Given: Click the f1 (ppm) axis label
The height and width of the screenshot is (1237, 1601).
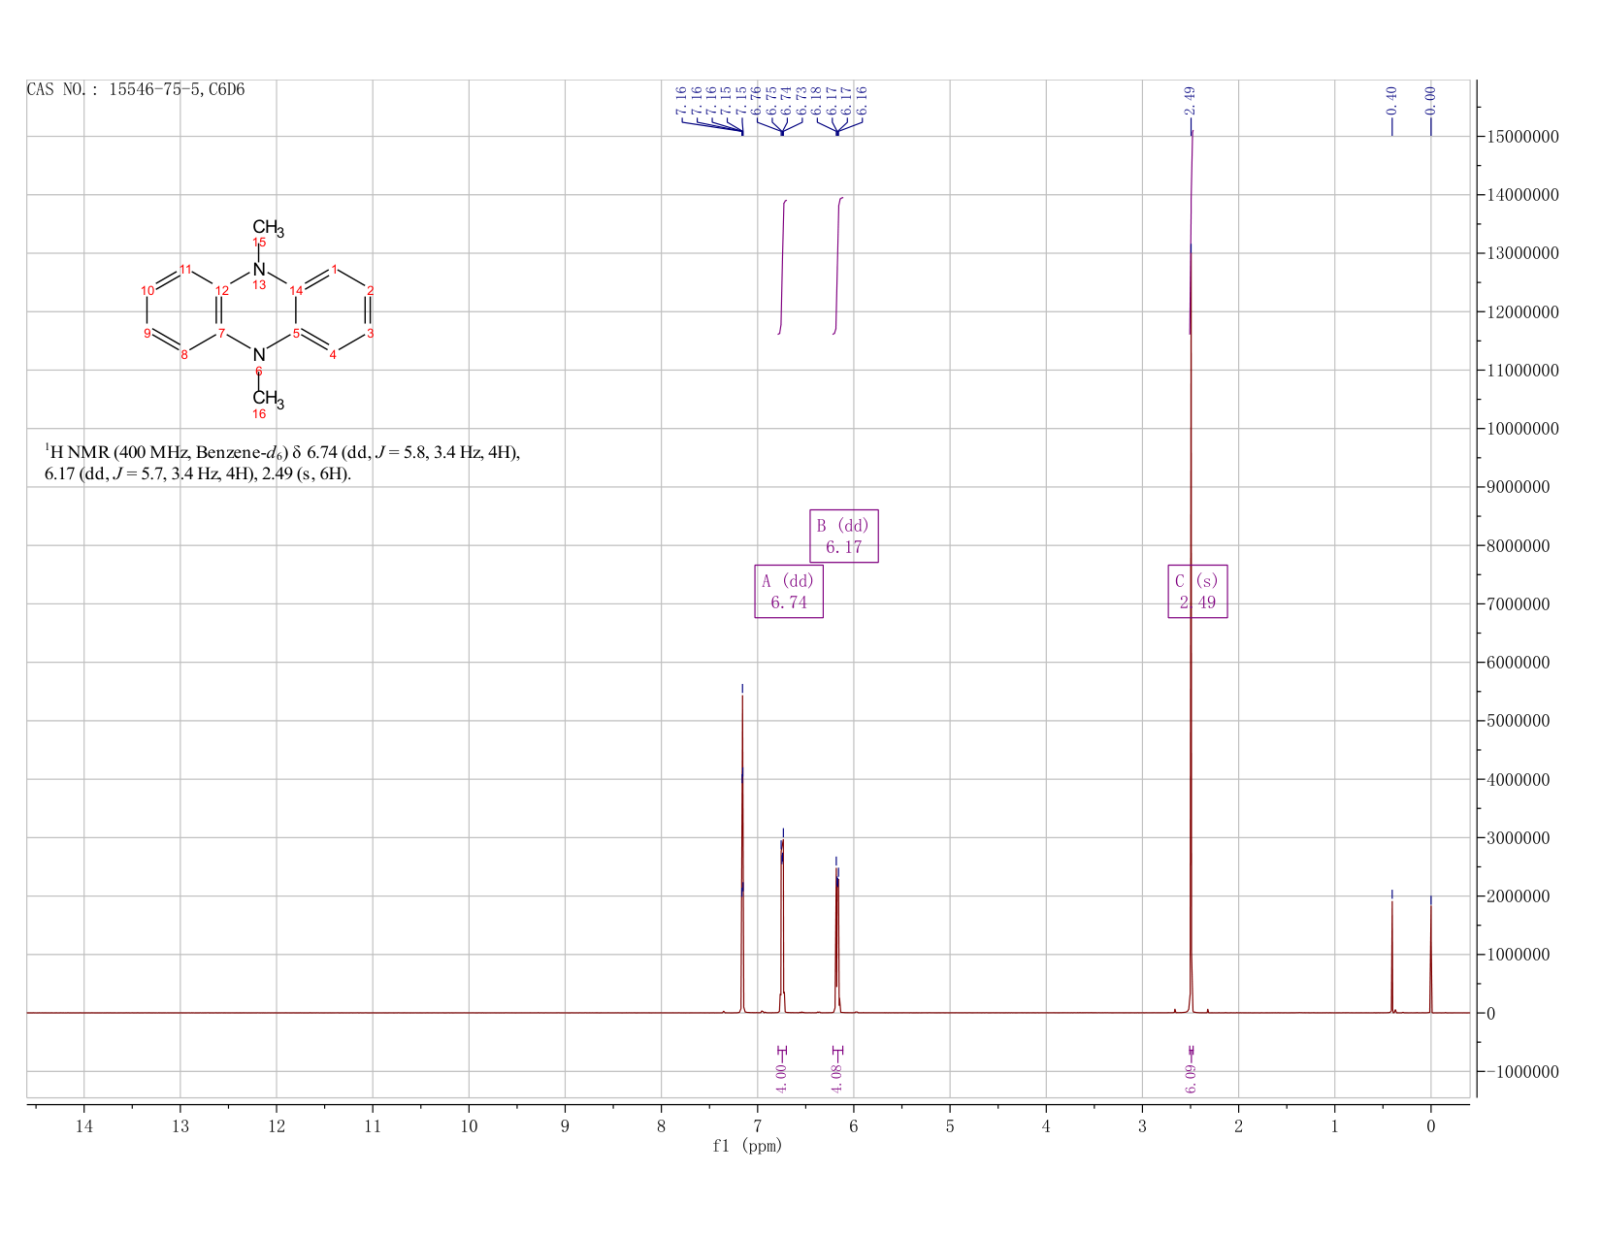Looking at the screenshot, I should click(747, 1146).
